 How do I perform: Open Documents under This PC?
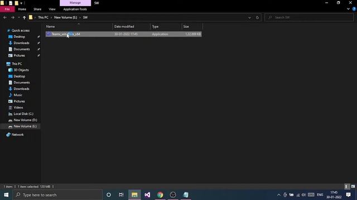pyautogui.click(x=22, y=83)
